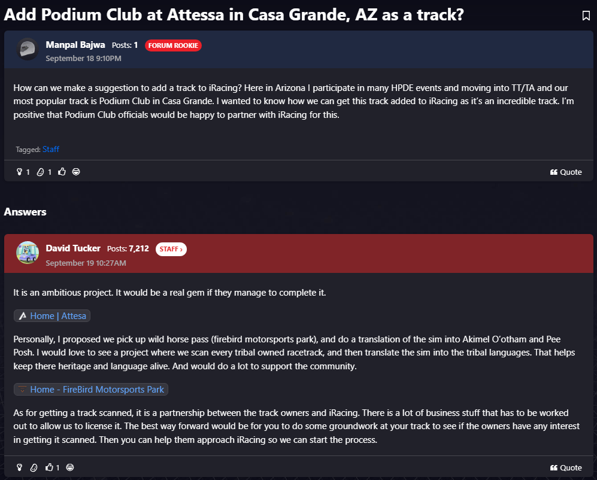Add laughing face reaction to David Tucker's answer
This screenshot has height=480, width=597.
coord(70,467)
